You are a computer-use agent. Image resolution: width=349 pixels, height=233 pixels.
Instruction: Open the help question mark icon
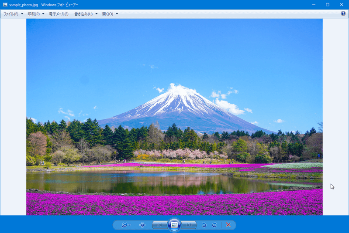point(343,14)
